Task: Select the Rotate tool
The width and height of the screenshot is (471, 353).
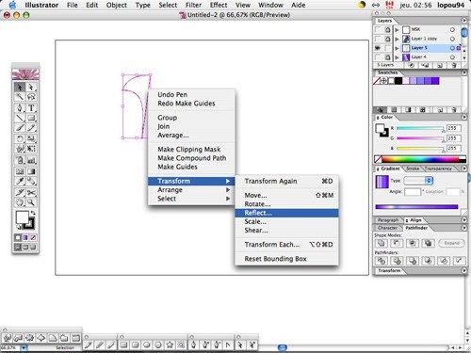Action: [20, 138]
